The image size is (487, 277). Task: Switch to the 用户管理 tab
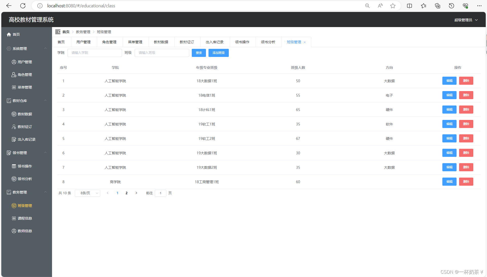83,42
